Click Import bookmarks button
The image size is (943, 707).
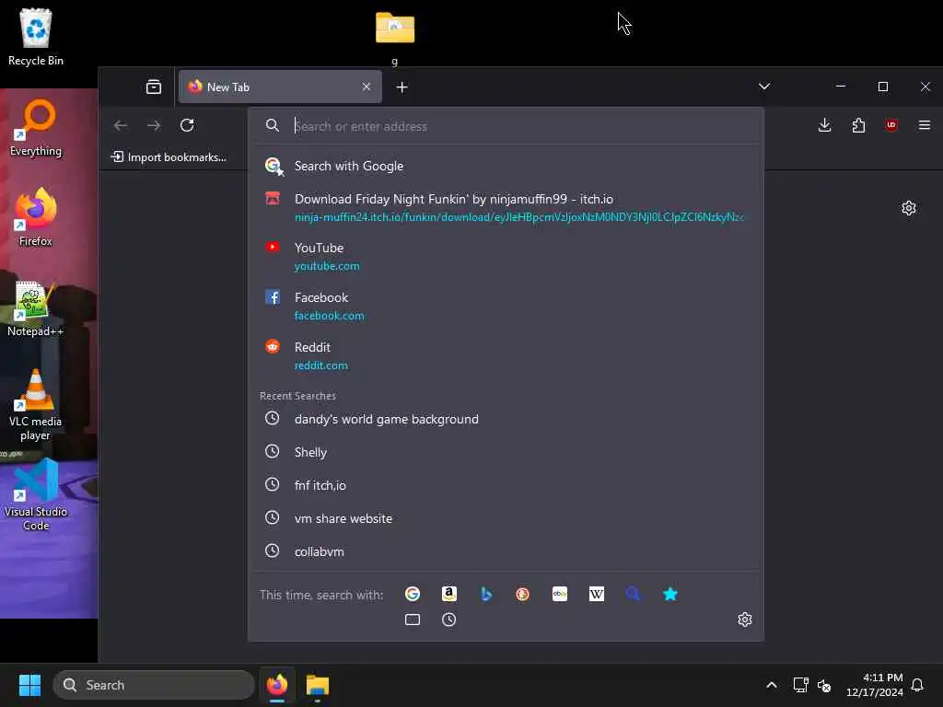coord(169,156)
